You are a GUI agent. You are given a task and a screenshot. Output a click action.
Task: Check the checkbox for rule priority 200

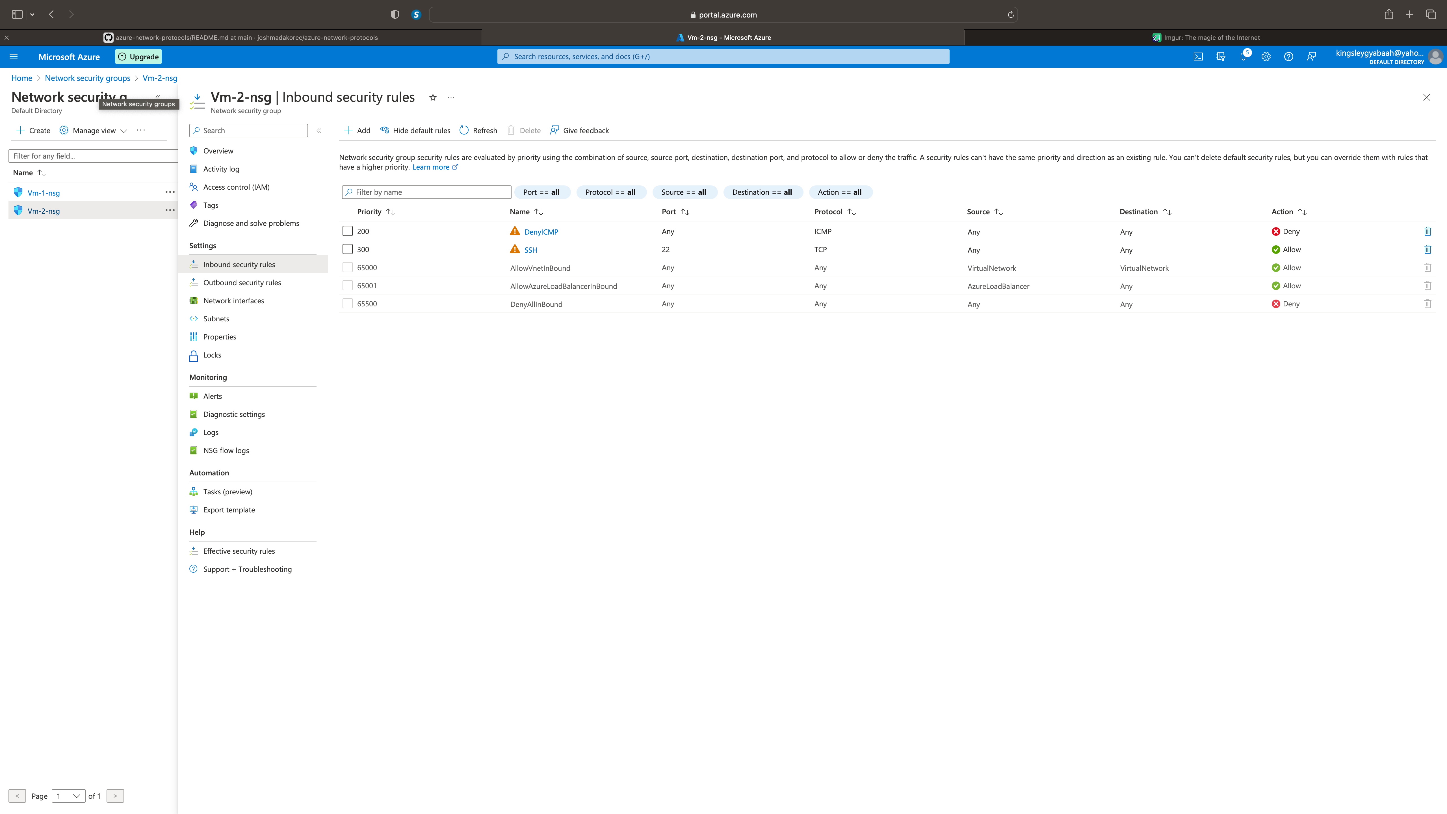tap(347, 230)
